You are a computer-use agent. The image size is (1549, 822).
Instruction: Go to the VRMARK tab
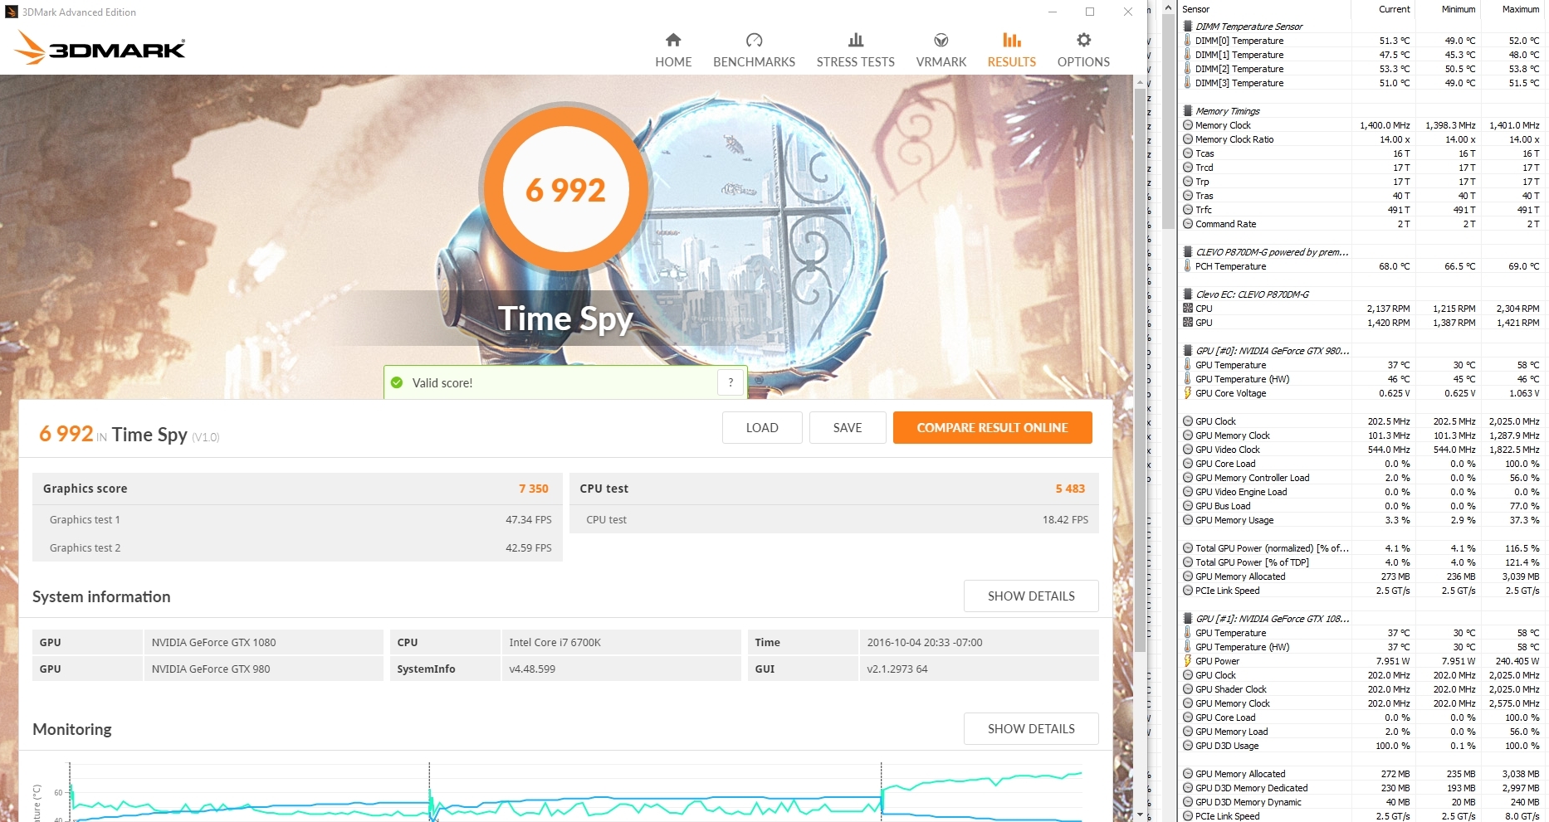point(941,51)
